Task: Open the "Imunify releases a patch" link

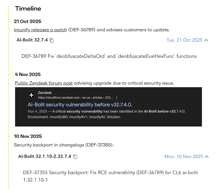Action: pyautogui.click(x=40, y=30)
